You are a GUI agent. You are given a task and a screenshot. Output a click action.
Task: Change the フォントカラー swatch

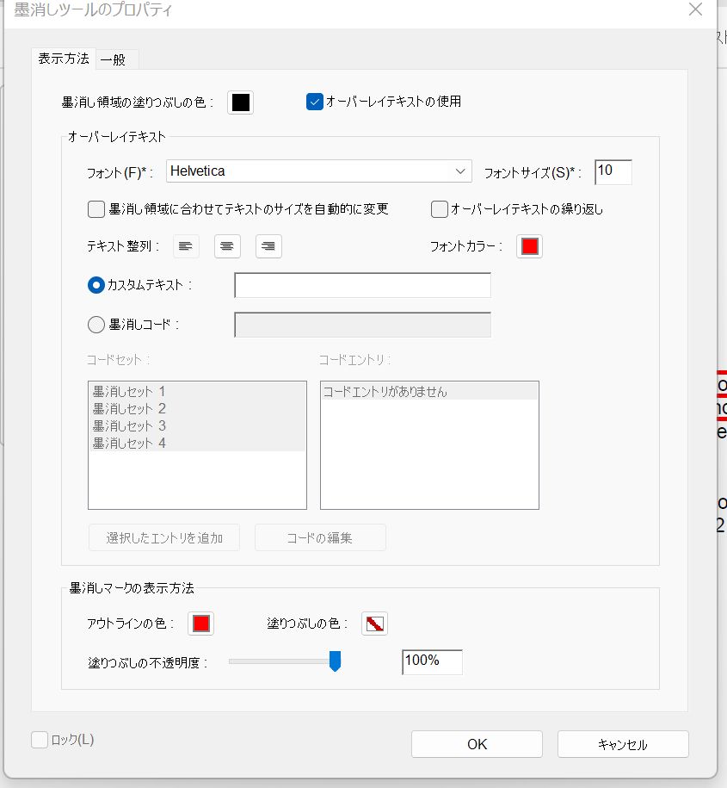(x=529, y=246)
